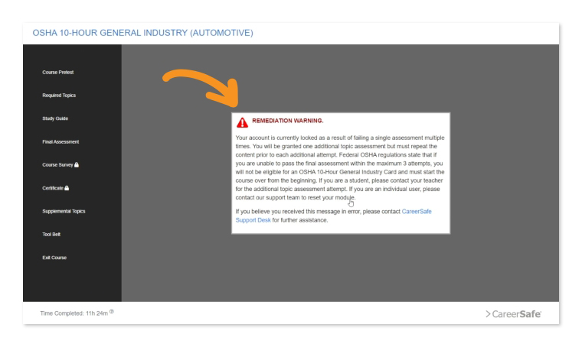Click the red warning triangle icon

(x=243, y=122)
